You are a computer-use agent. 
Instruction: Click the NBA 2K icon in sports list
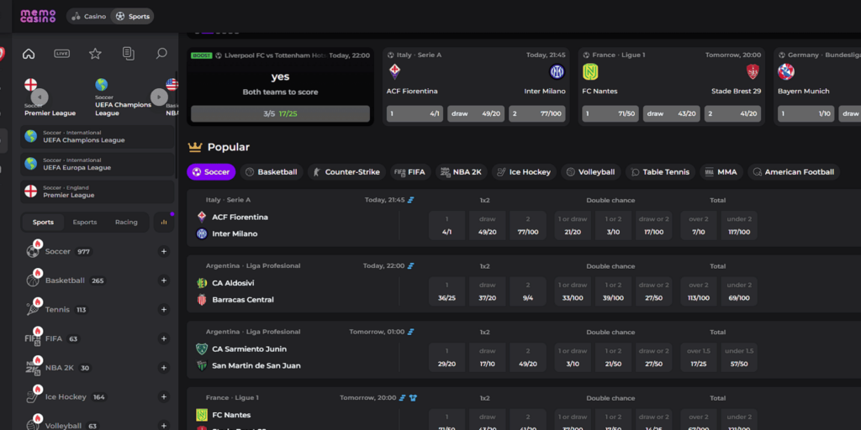point(33,368)
